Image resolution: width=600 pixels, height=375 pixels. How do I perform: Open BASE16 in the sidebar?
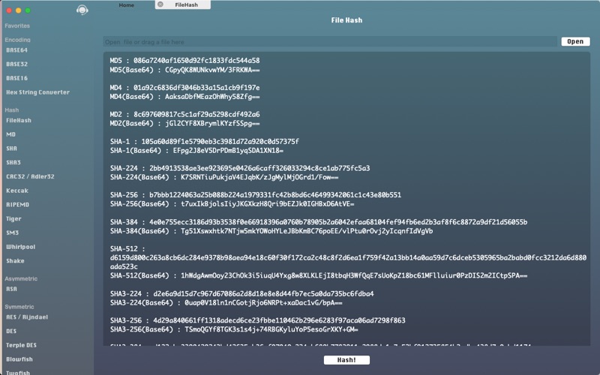[16, 78]
